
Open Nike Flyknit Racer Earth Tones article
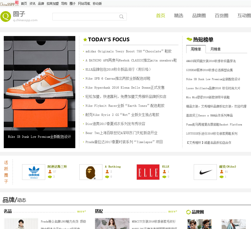point(125,106)
